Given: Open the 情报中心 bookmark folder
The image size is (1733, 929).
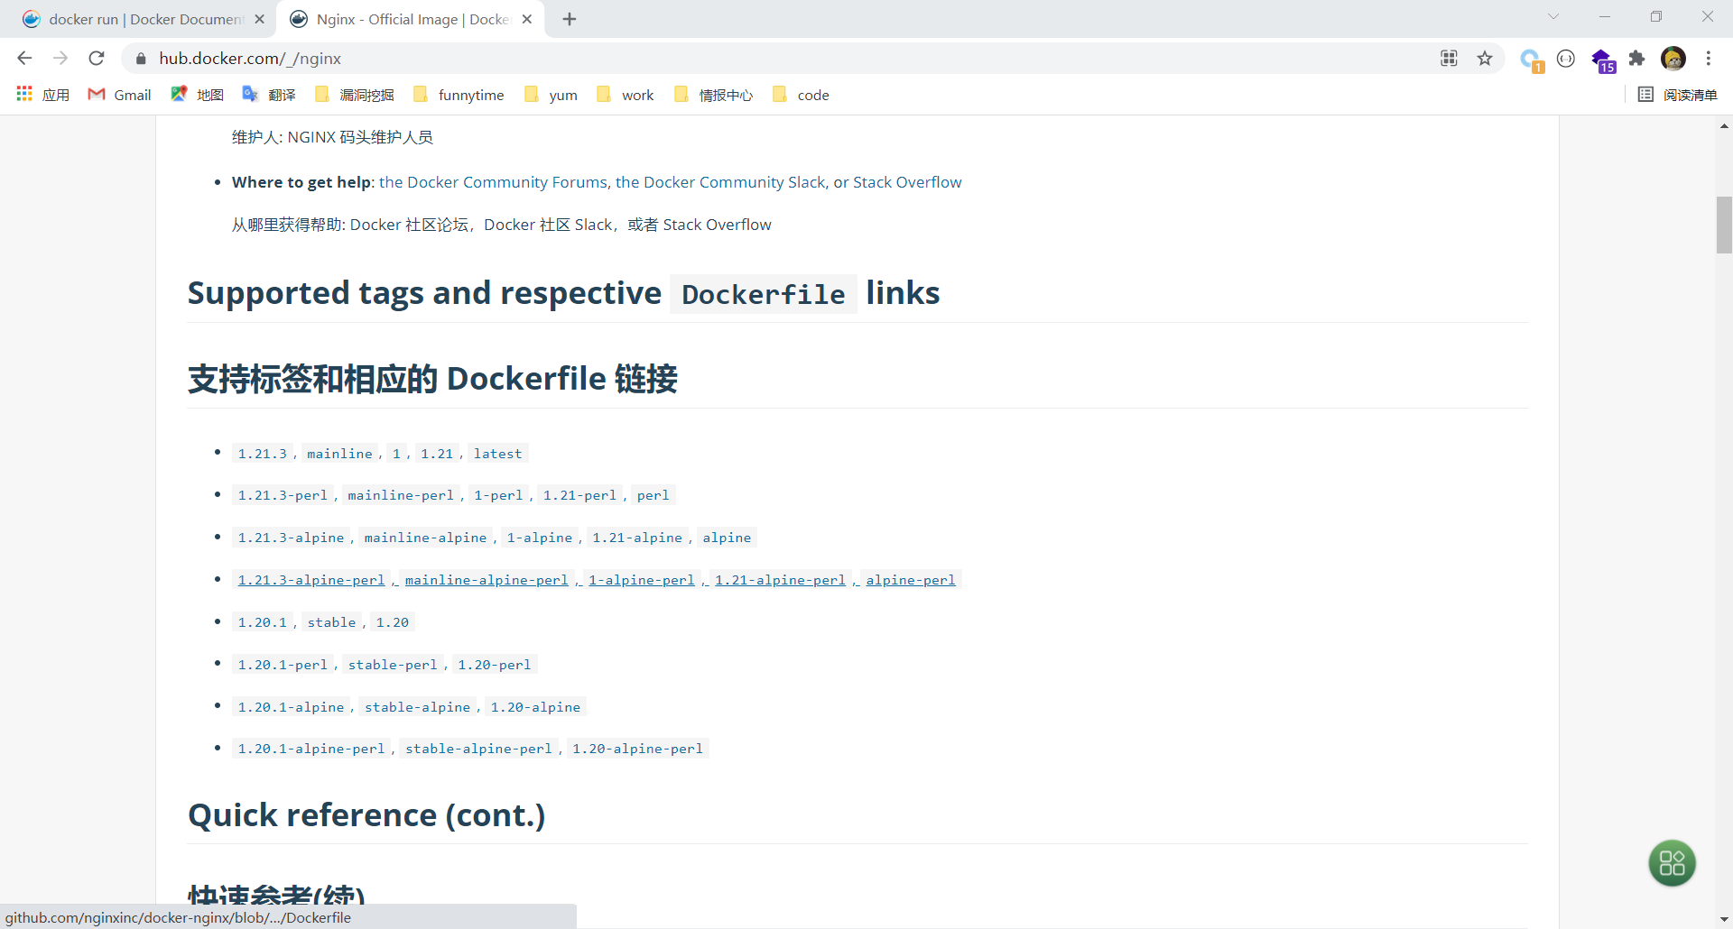Looking at the screenshot, I should (714, 95).
